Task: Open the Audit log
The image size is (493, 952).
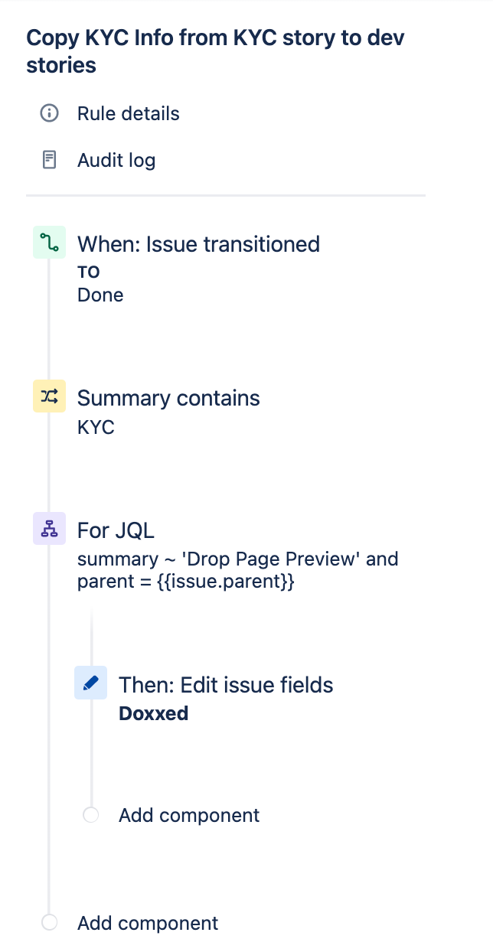Action: pos(116,161)
